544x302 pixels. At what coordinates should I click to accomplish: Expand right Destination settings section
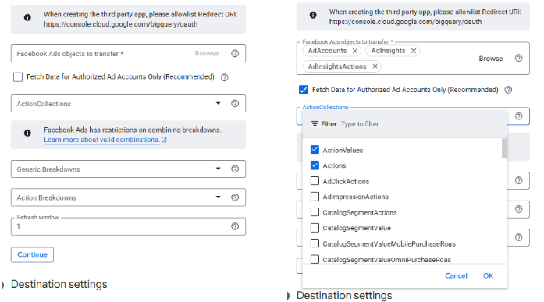pos(288,296)
